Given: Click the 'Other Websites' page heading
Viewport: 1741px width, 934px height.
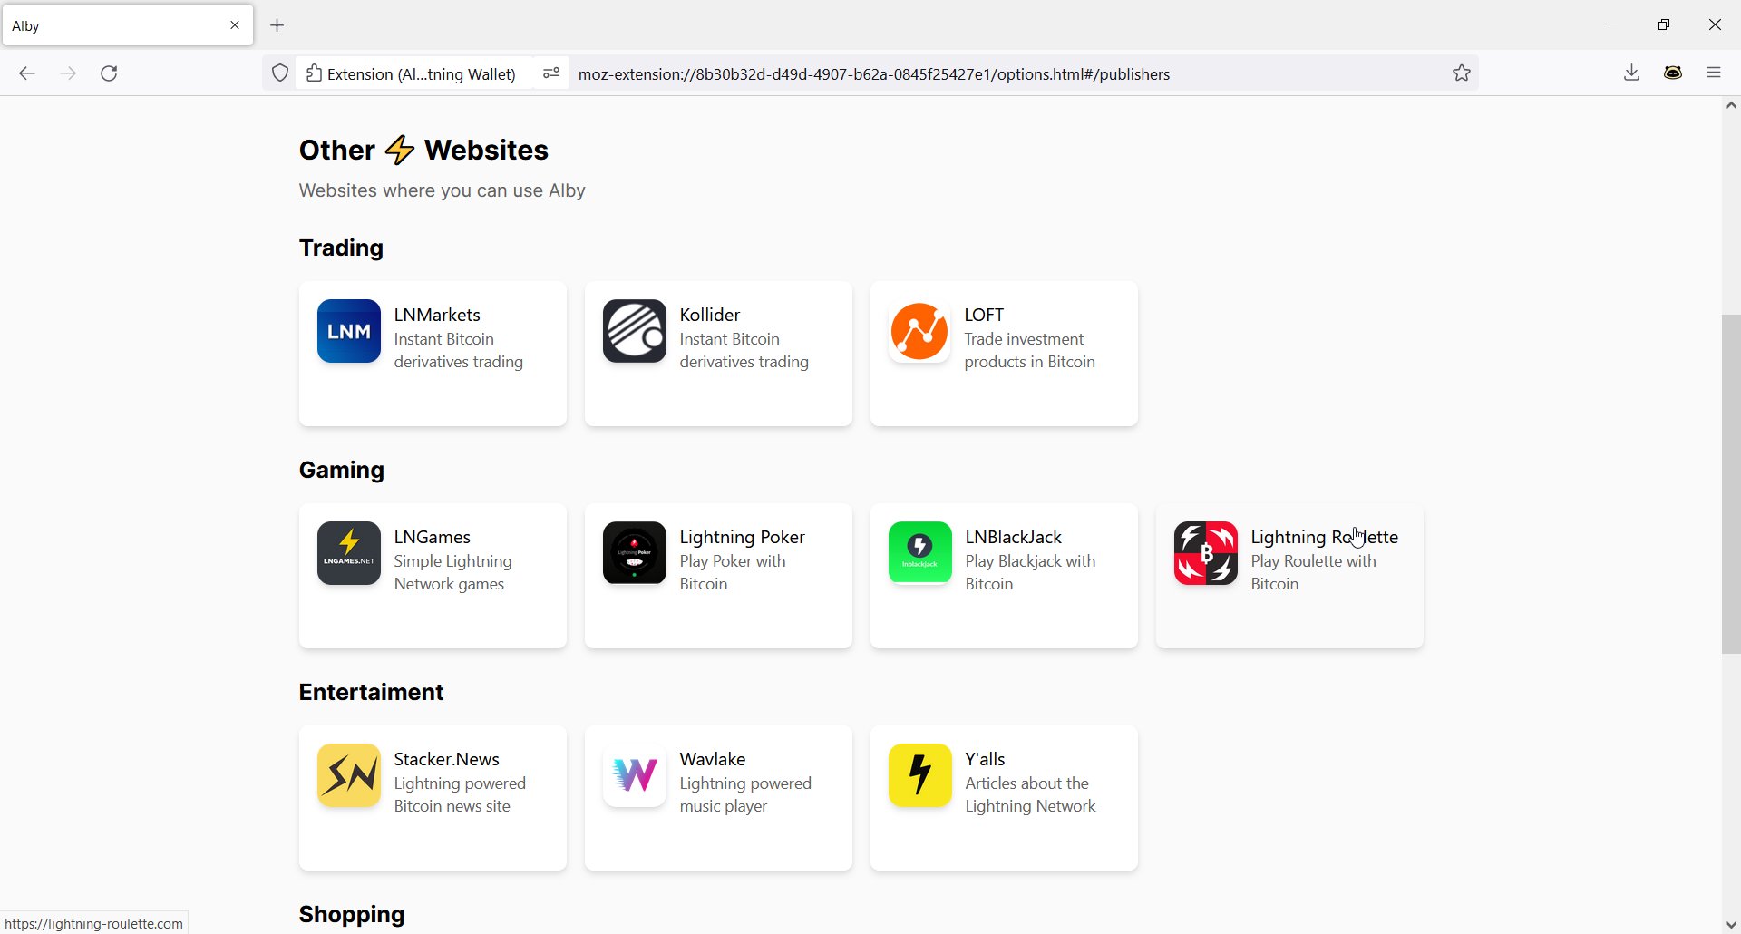Looking at the screenshot, I should point(423,150).
